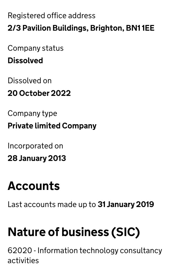Click the Last accounts made up to text
185x269 pixels.
pos(52,205)
